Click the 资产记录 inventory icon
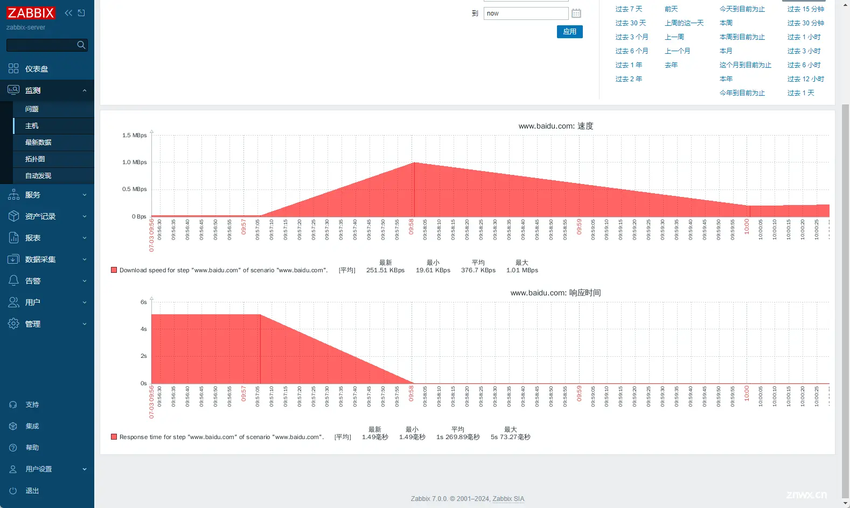This screenshot has width=850, height=508. coord(13,216)
